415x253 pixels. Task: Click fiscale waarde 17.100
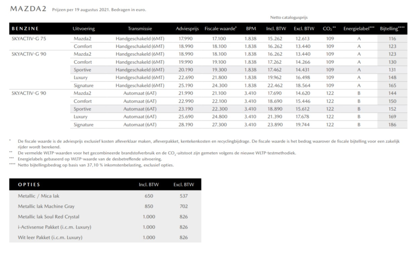[219, 39]
